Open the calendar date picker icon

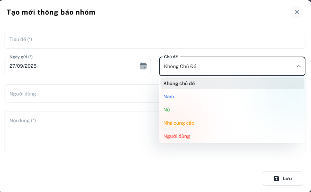(x=143, y=66)
